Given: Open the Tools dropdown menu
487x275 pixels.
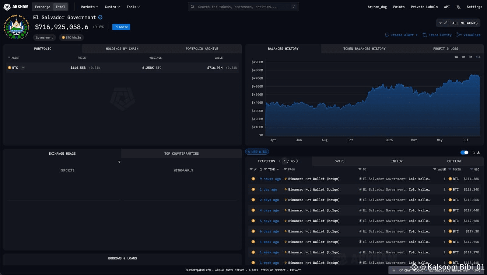Looking at the screenshot, I should [133, 7].
